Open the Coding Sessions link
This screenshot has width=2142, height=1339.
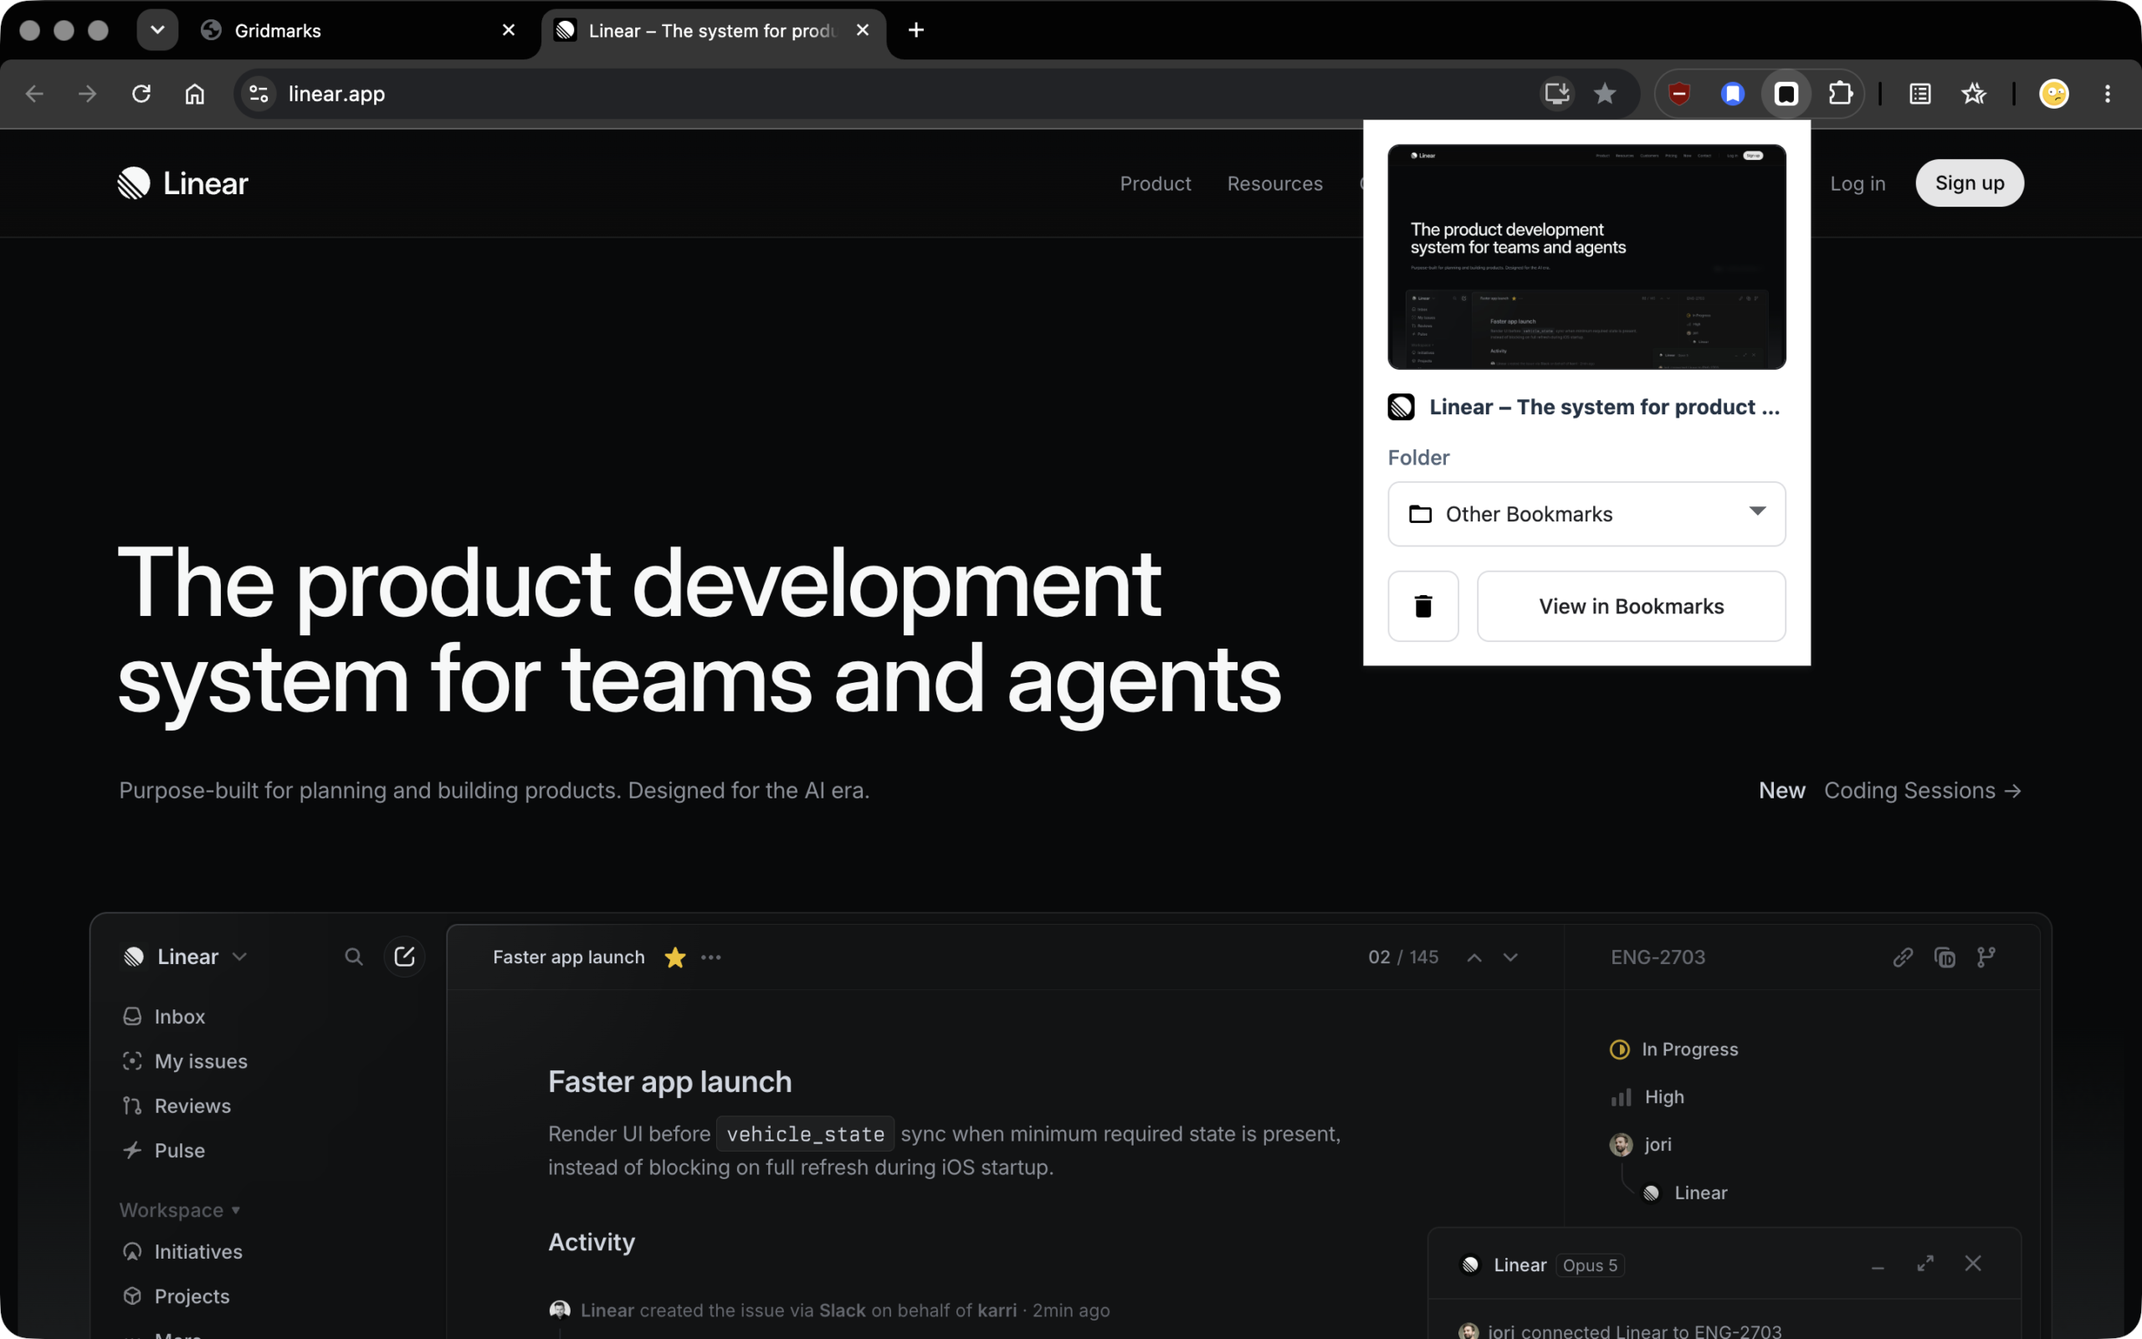click(1923, 790)
